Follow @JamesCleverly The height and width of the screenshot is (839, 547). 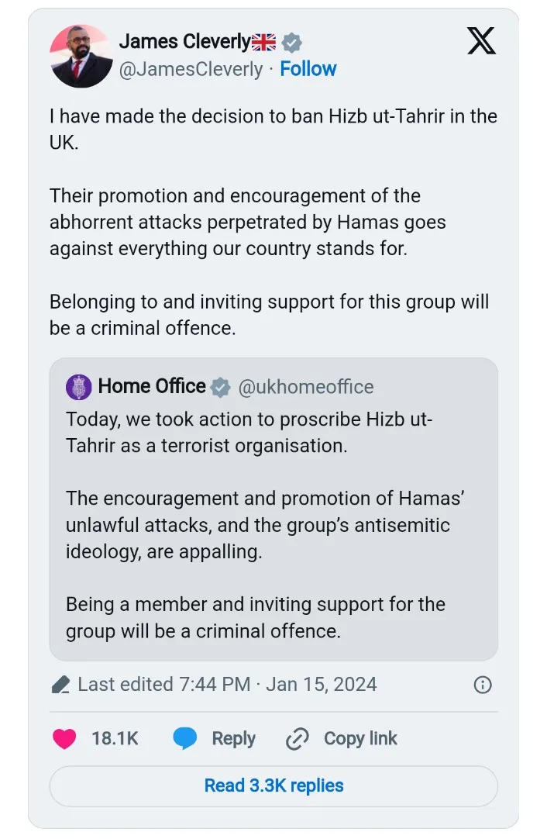point(308,69)
